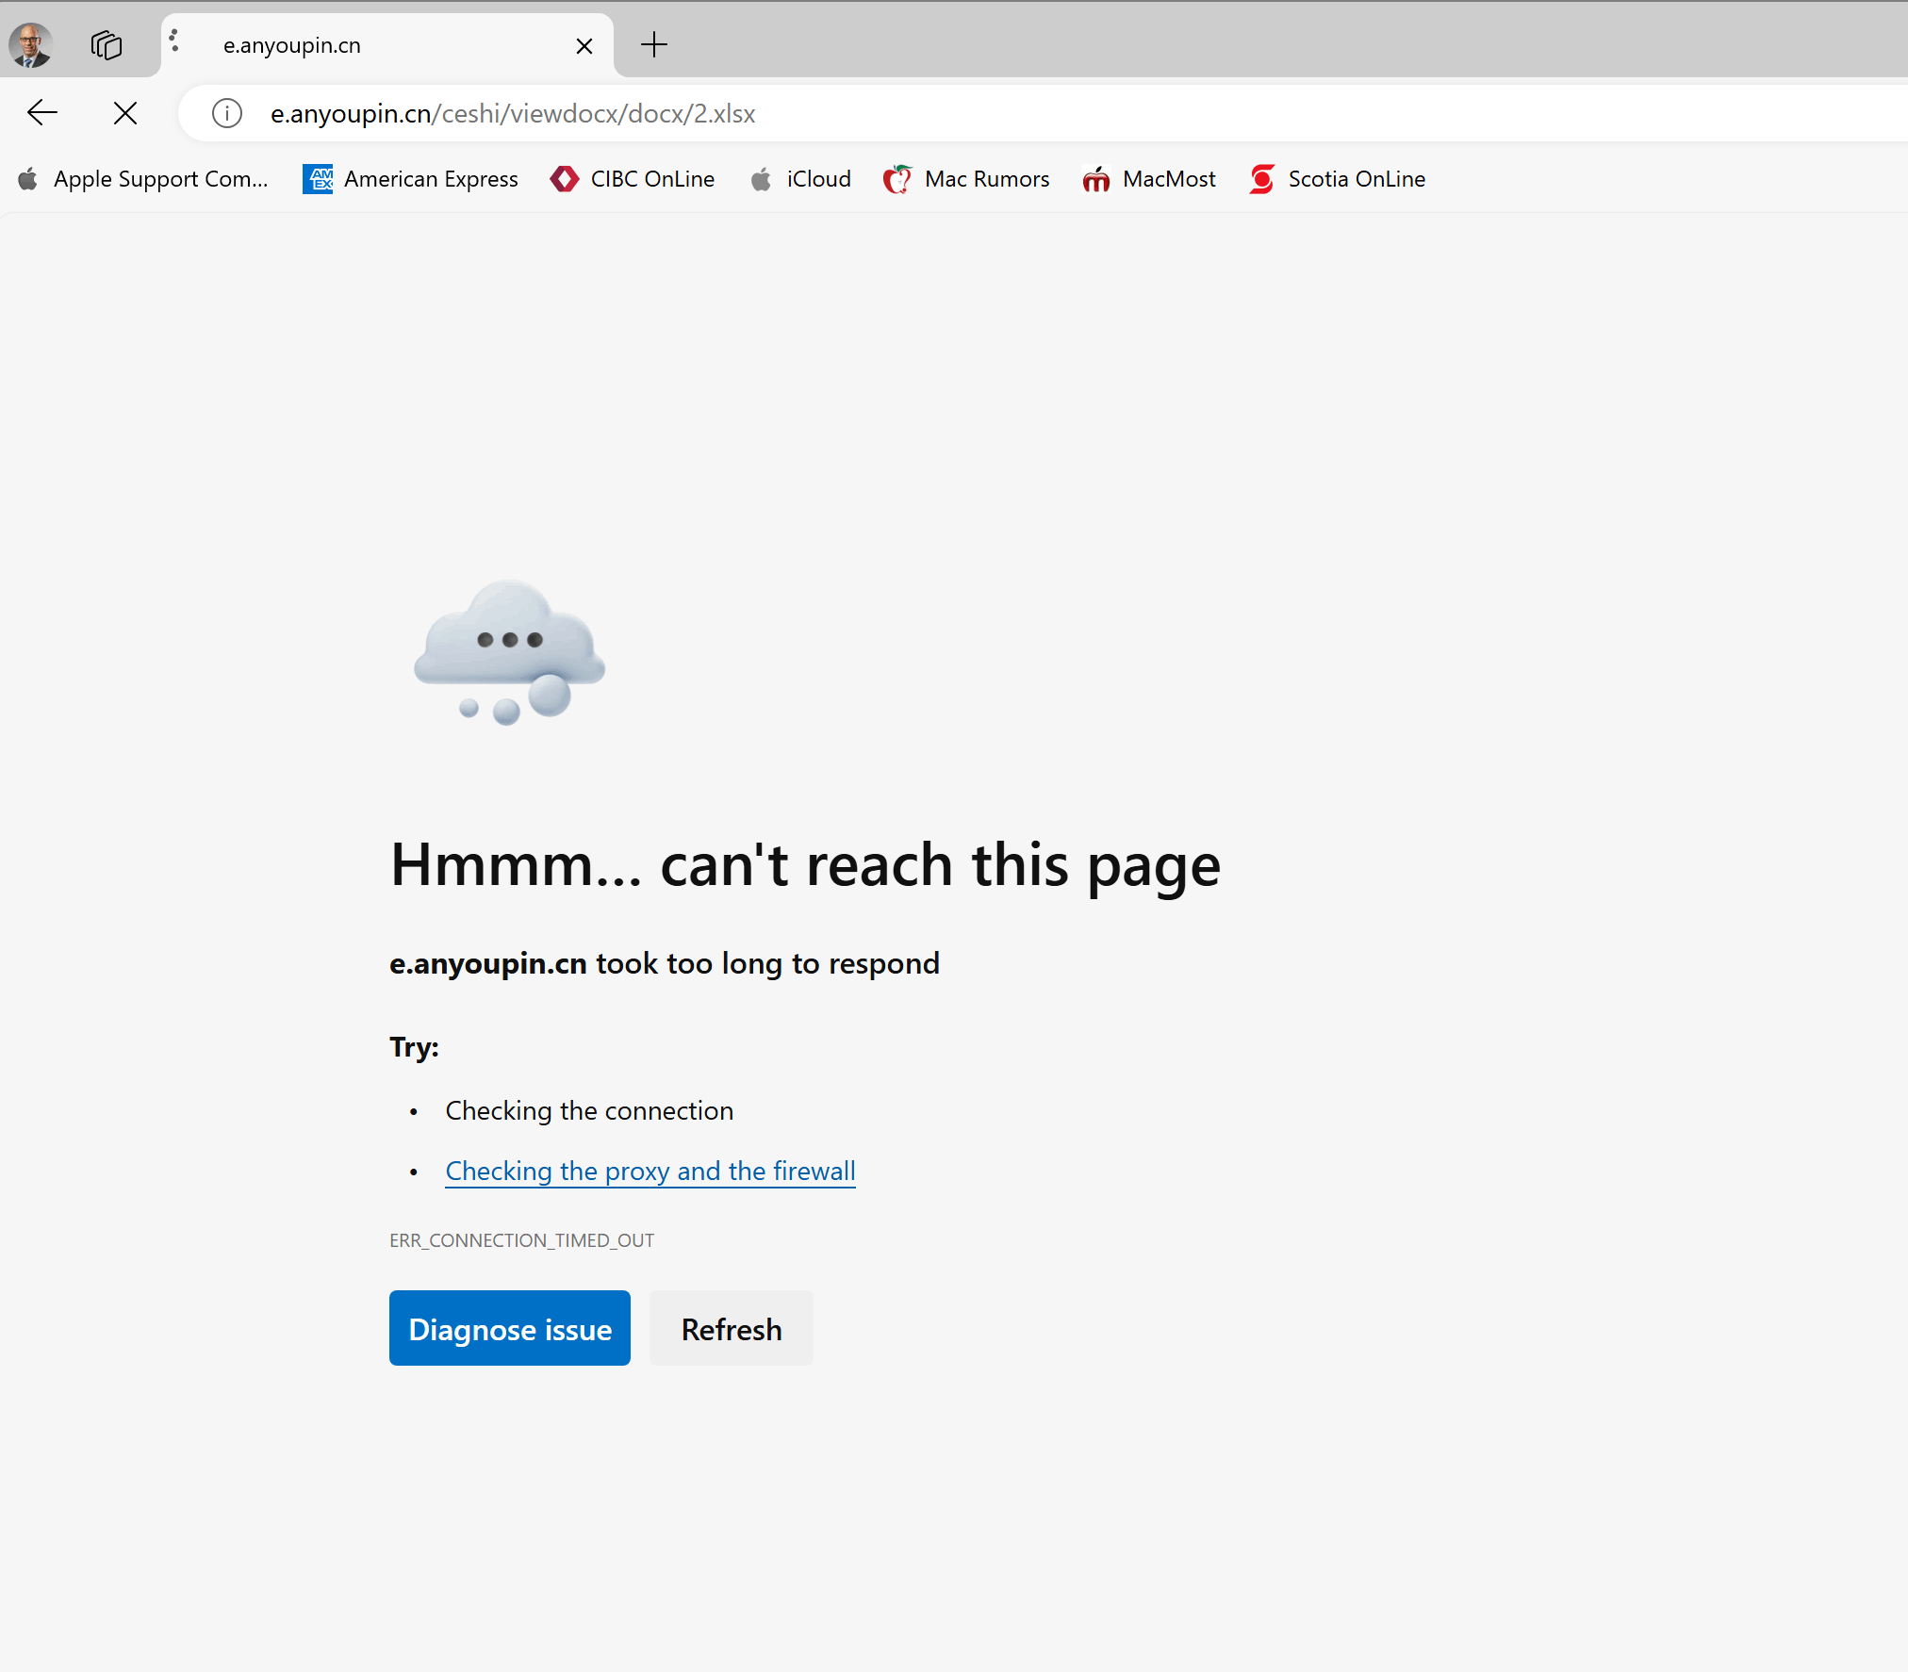View site information via the info icon

click(x=226, y=113)
